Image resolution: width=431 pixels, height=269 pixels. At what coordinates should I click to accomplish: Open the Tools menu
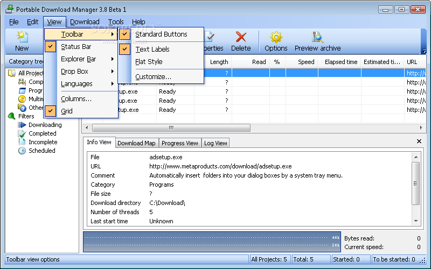pos(116,22)
